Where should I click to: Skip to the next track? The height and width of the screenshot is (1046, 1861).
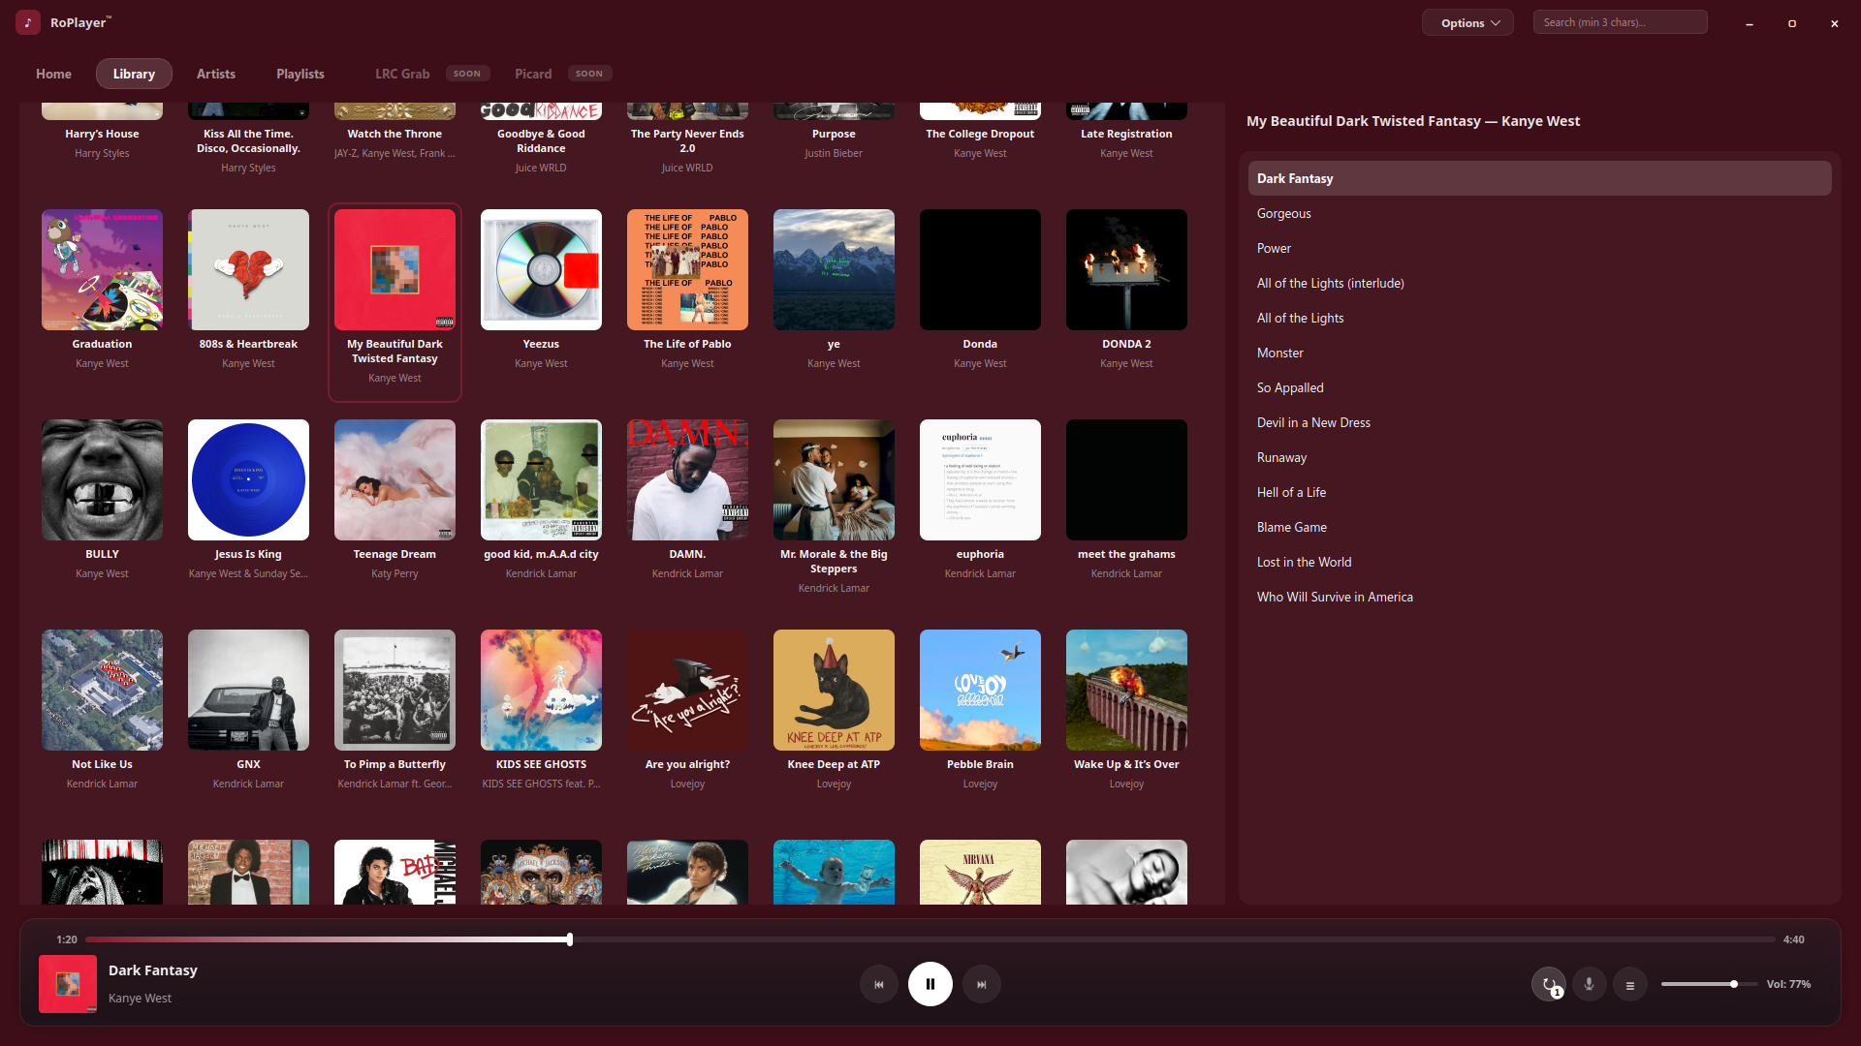pyautogui.click(x=982, y=984)
